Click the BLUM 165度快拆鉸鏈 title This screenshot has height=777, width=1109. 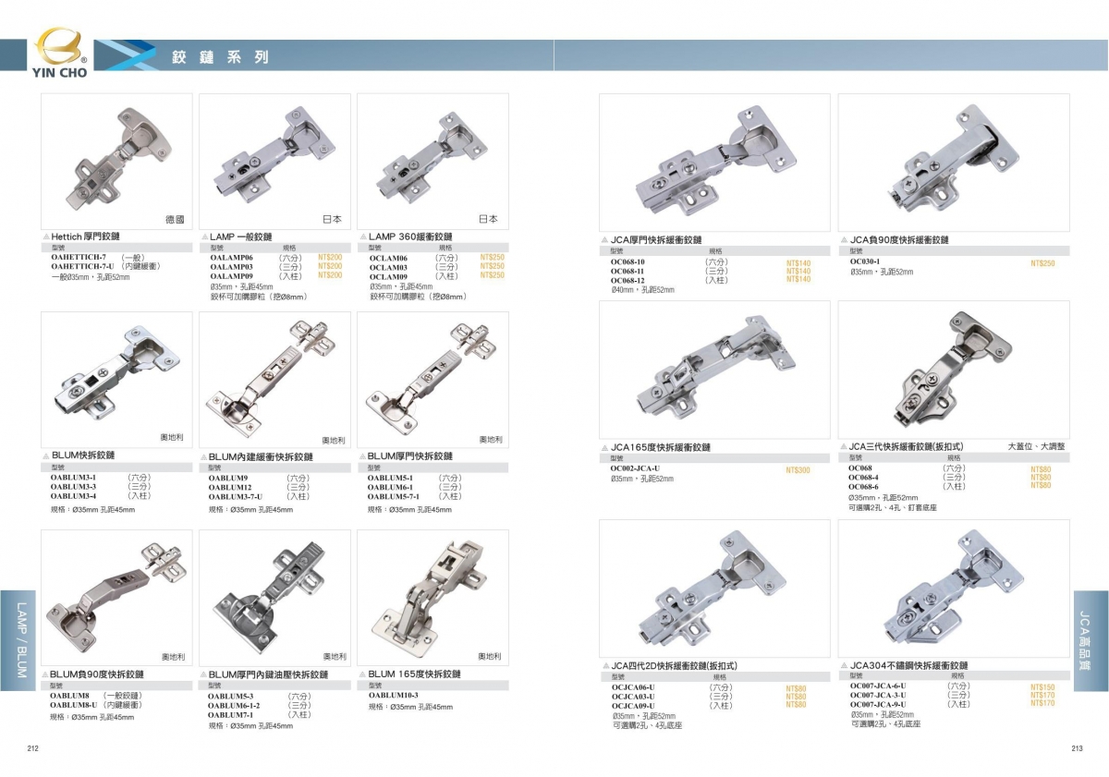[414, 674]
